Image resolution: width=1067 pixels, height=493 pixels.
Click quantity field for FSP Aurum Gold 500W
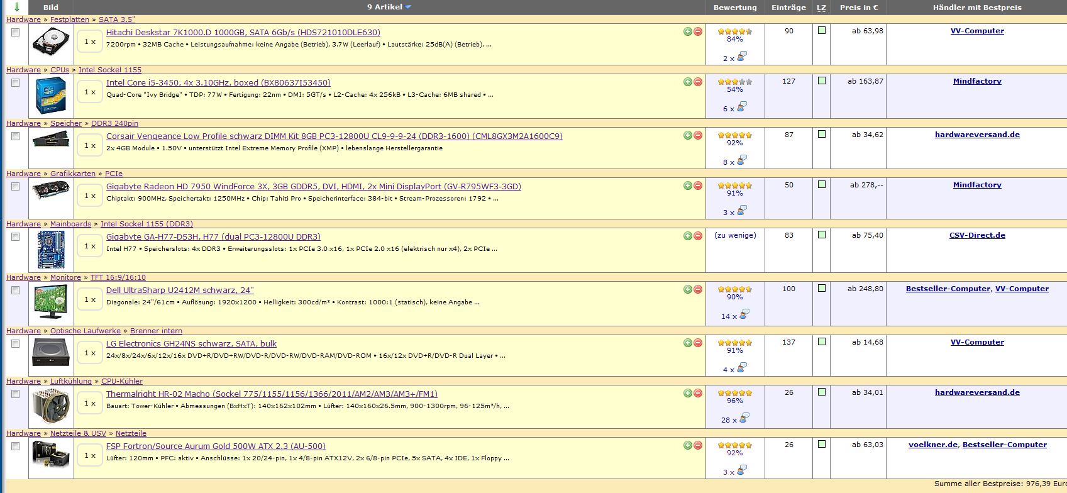(90, 455)
